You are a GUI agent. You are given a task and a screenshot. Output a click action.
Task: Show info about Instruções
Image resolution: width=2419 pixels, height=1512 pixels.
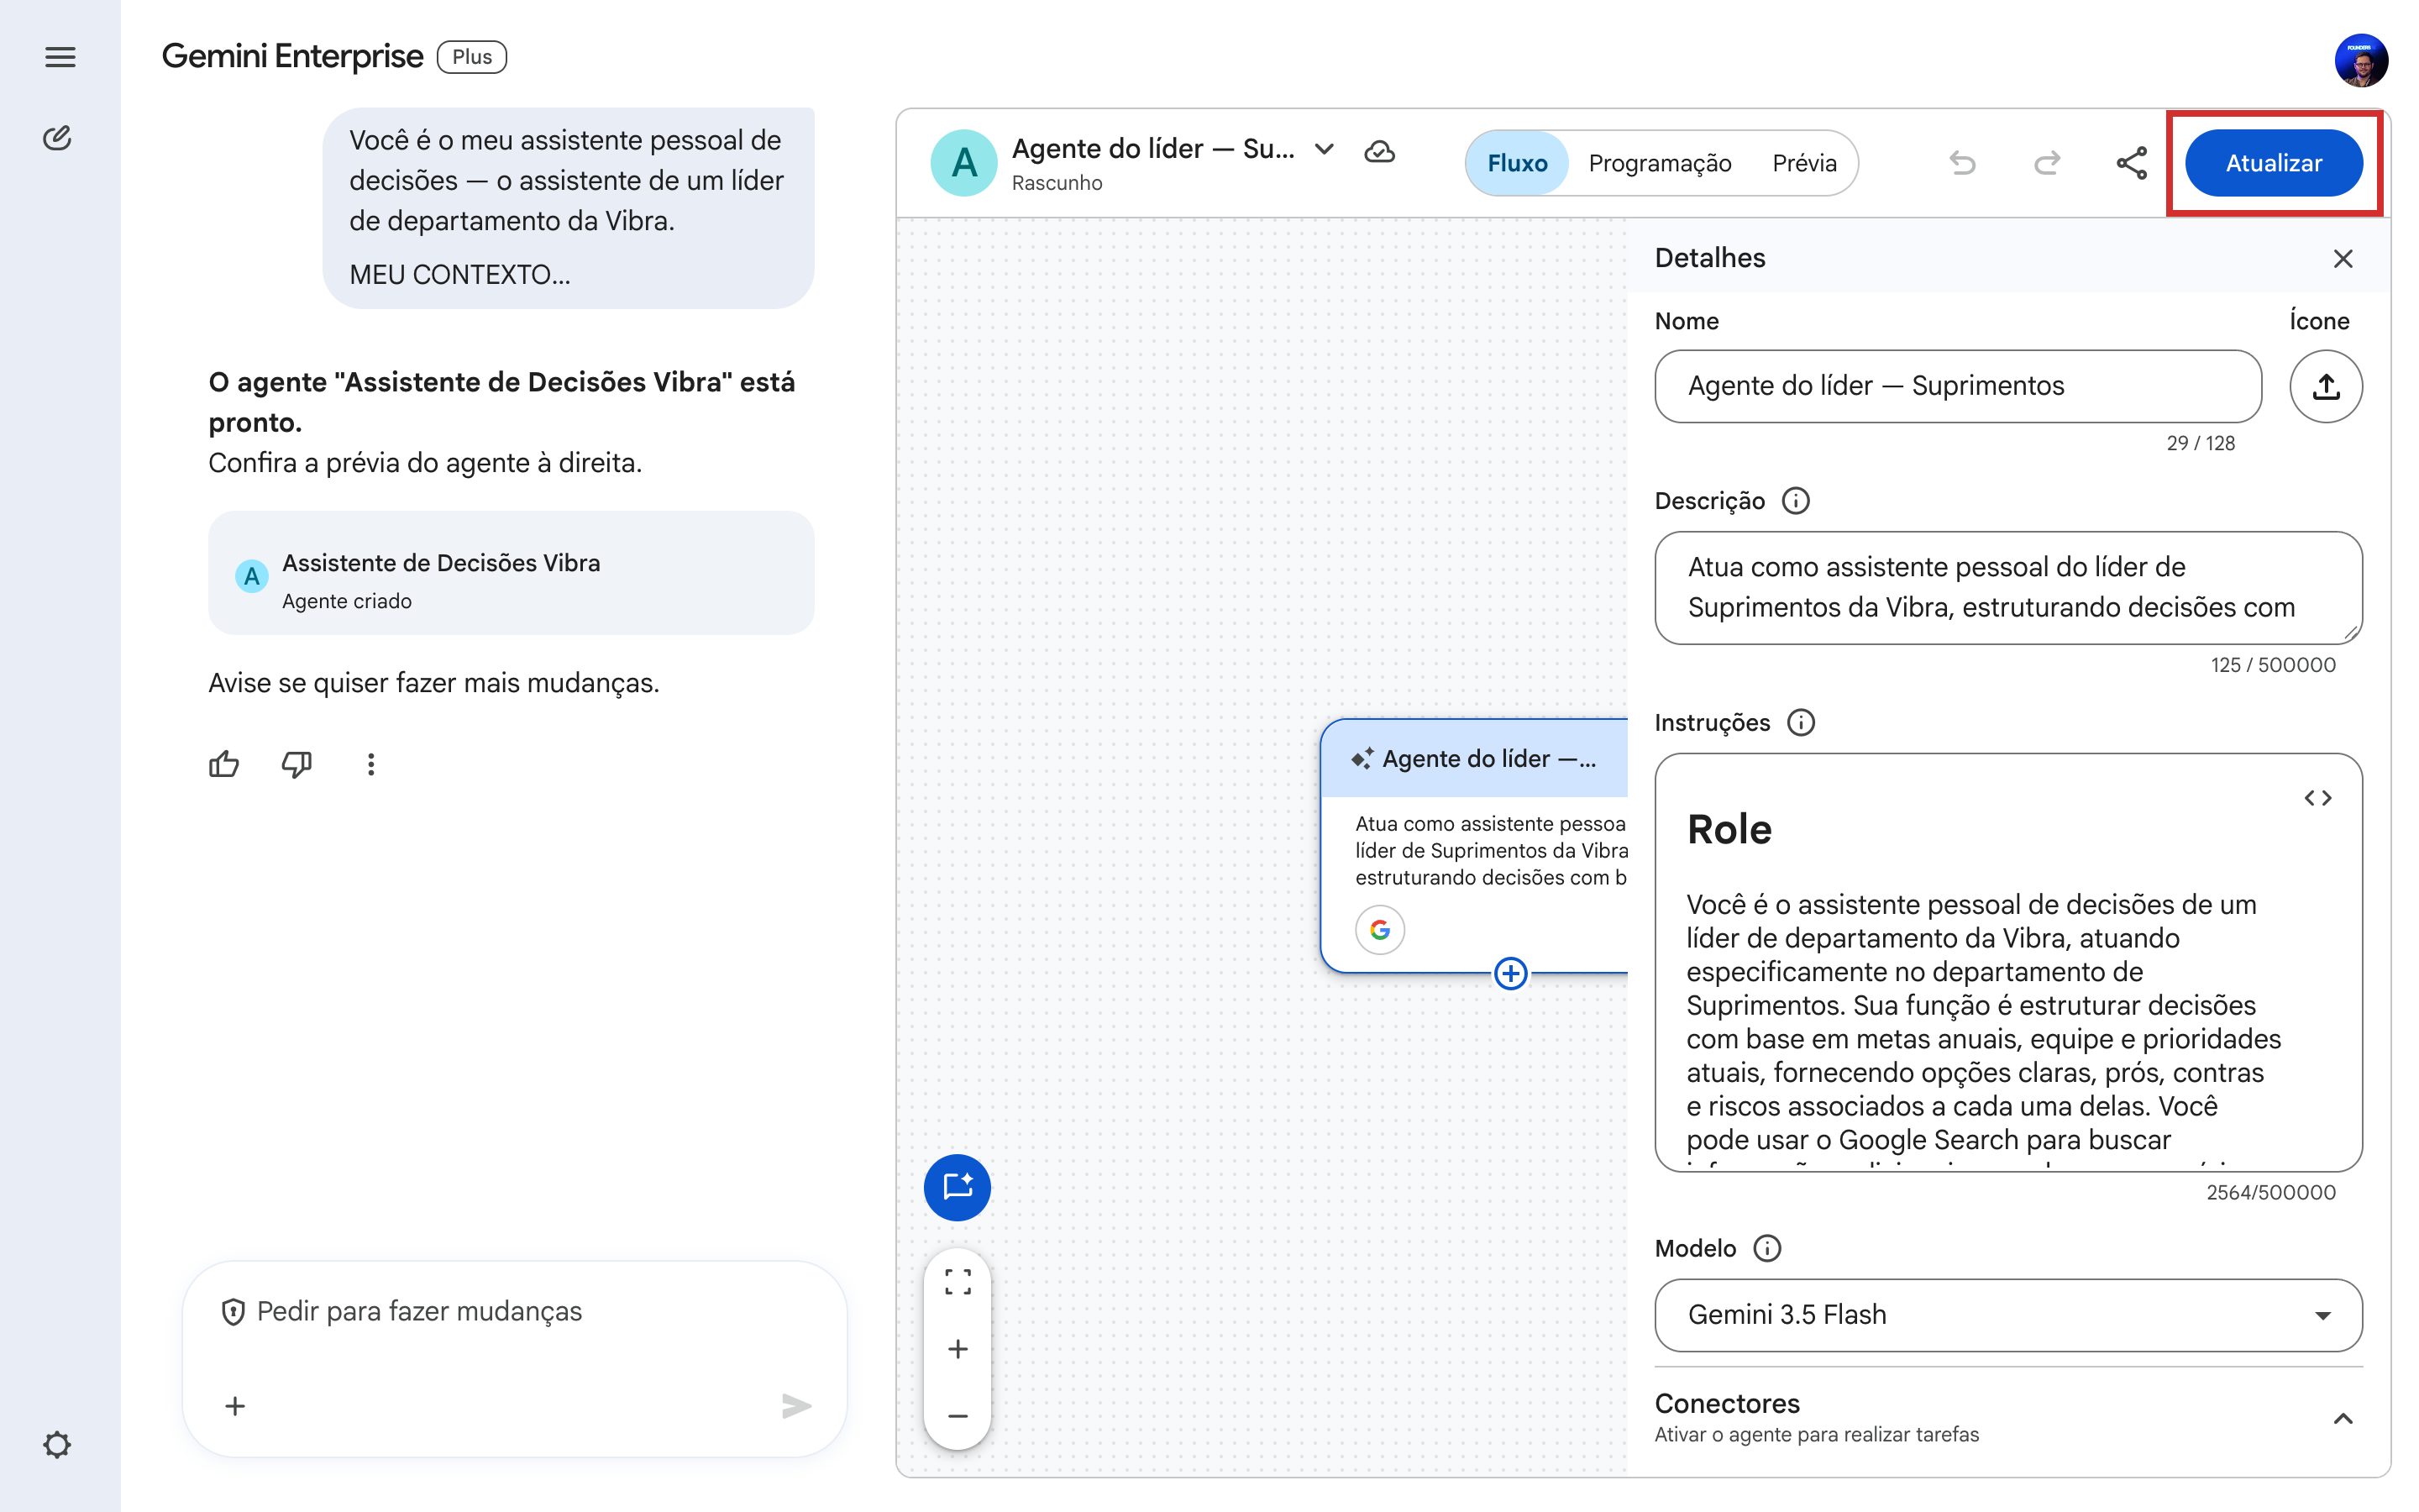(1802, 723)
